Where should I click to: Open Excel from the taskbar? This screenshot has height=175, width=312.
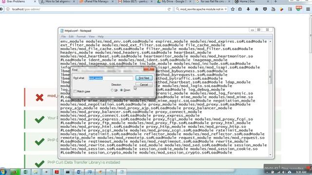tap(25, 172)
